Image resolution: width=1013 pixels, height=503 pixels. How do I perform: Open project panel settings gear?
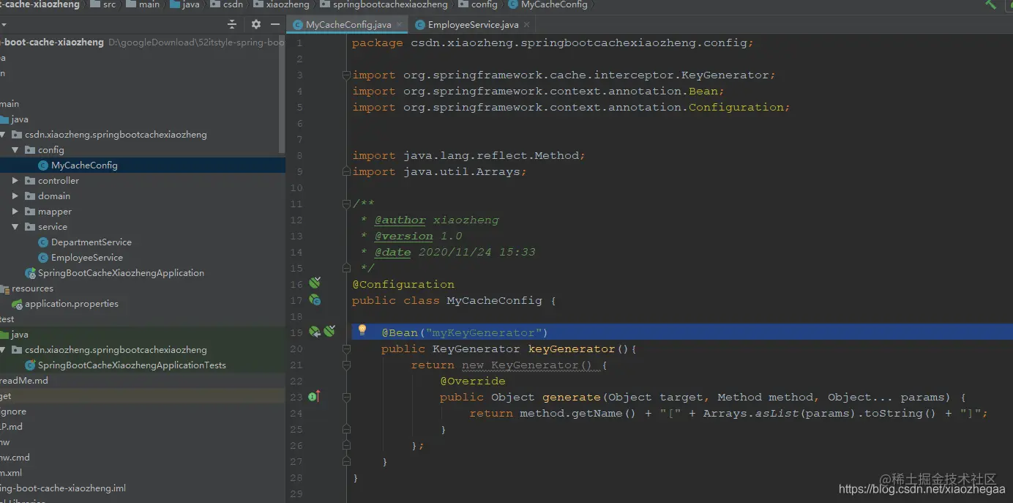(x=255, y=24)
